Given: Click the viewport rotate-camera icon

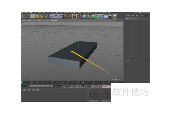Looking at the screenshot, I should 120,21.
